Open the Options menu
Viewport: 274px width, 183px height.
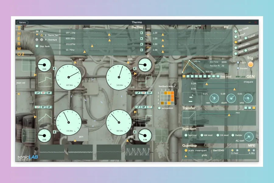pyautogui.click(x=23, y=22)
